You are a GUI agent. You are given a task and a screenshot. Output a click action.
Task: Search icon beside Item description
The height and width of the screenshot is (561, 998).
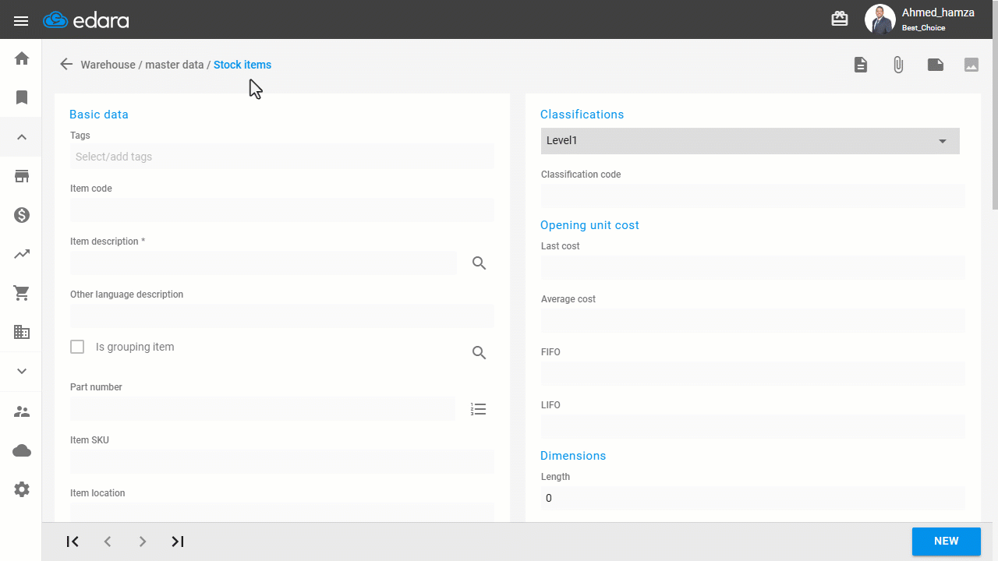(480, 263)
